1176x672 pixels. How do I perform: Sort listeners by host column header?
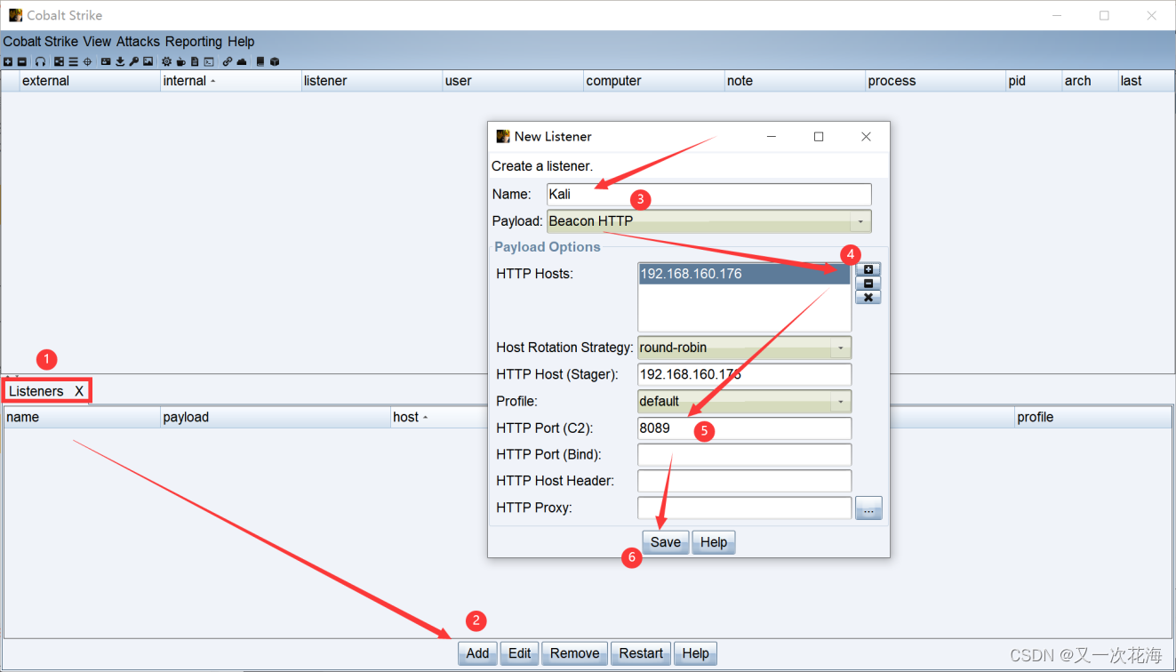[439, 417]
